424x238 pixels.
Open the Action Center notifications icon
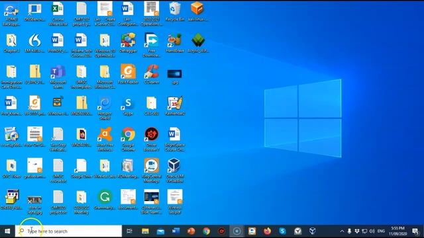pos(415,231)
